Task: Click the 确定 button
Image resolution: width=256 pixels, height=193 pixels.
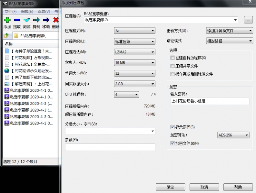Action: [170, 187]
